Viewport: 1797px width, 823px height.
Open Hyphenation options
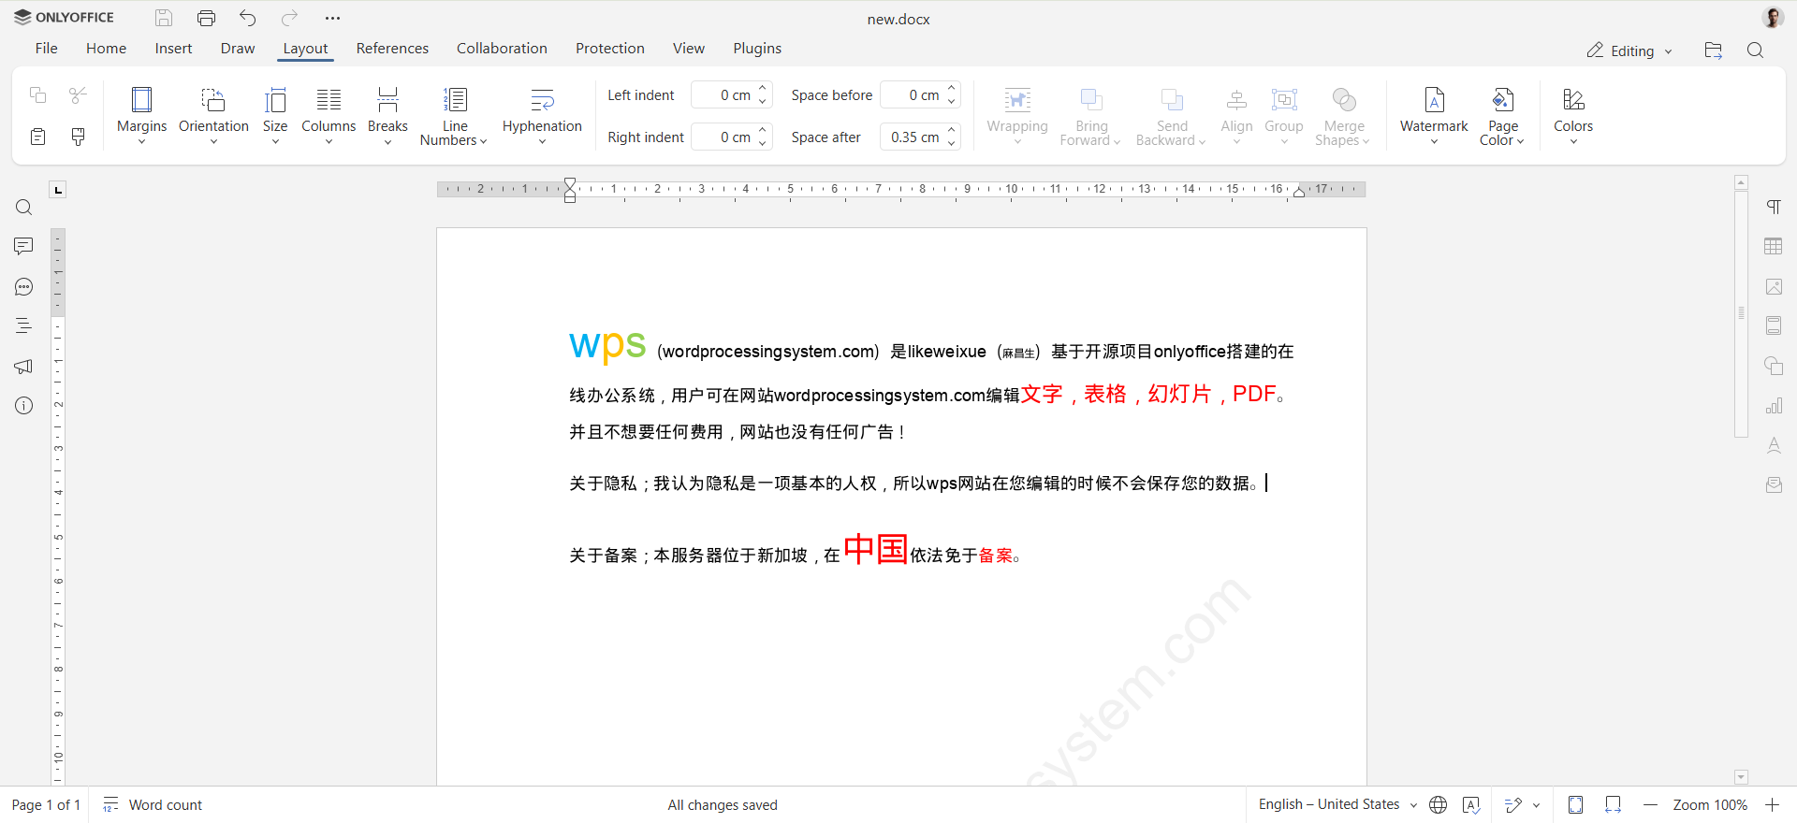542,115
